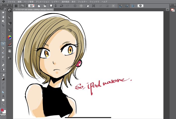Open the 表示 menu
Screen dimensions: 176x119
point(74,2)
